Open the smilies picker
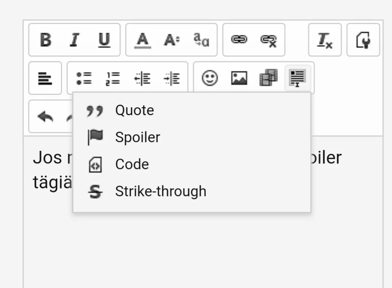This screenshot has height=288, width=392. coord(210,78)
